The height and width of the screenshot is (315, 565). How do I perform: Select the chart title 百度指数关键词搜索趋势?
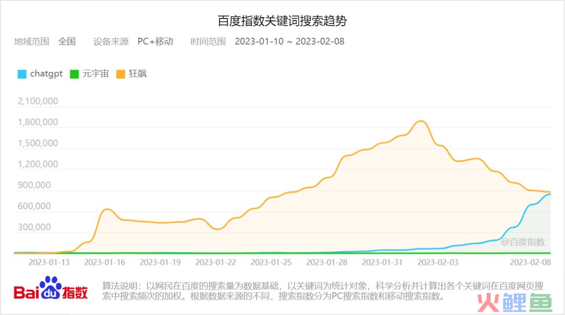click(x=282, y=20)
